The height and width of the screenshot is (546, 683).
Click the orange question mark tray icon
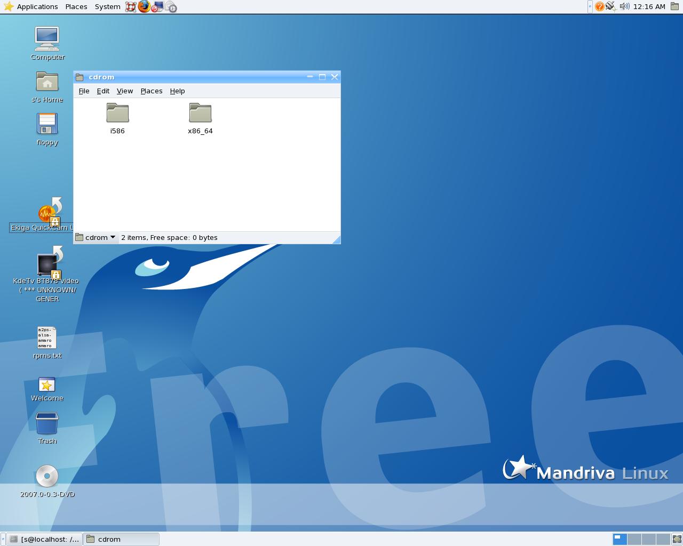point(599,6)
